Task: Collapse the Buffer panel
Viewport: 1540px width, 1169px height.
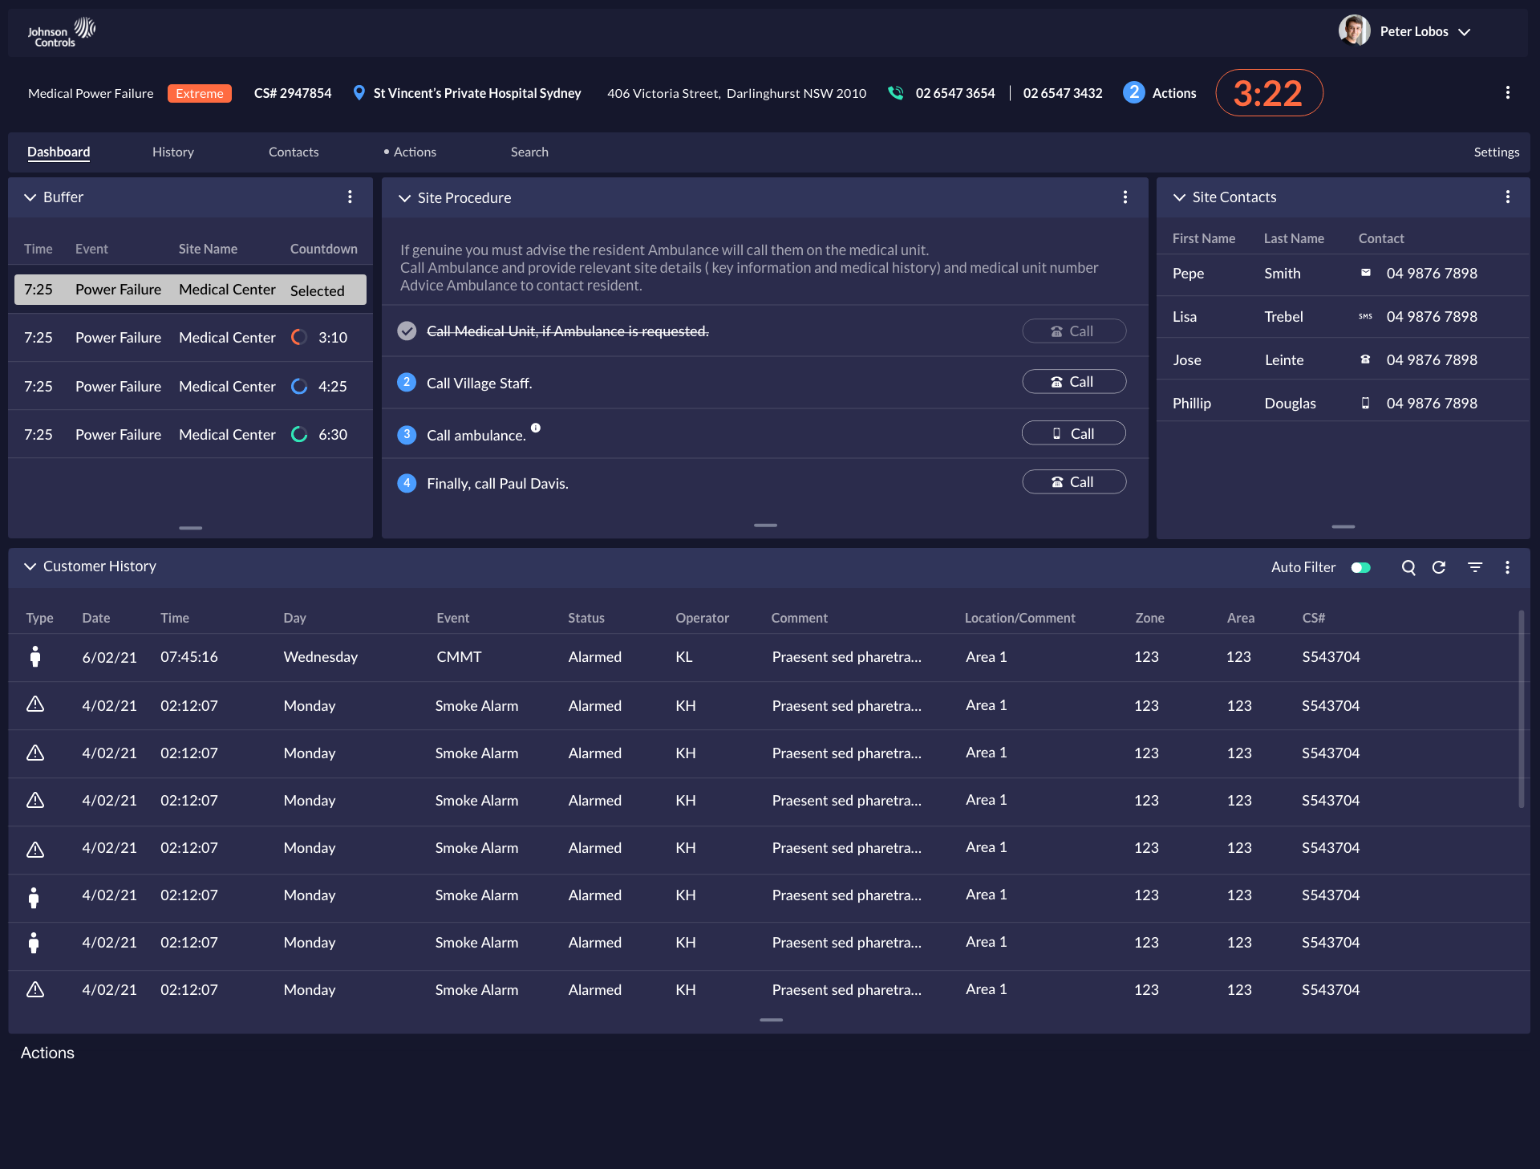Action: click(30, 197)
